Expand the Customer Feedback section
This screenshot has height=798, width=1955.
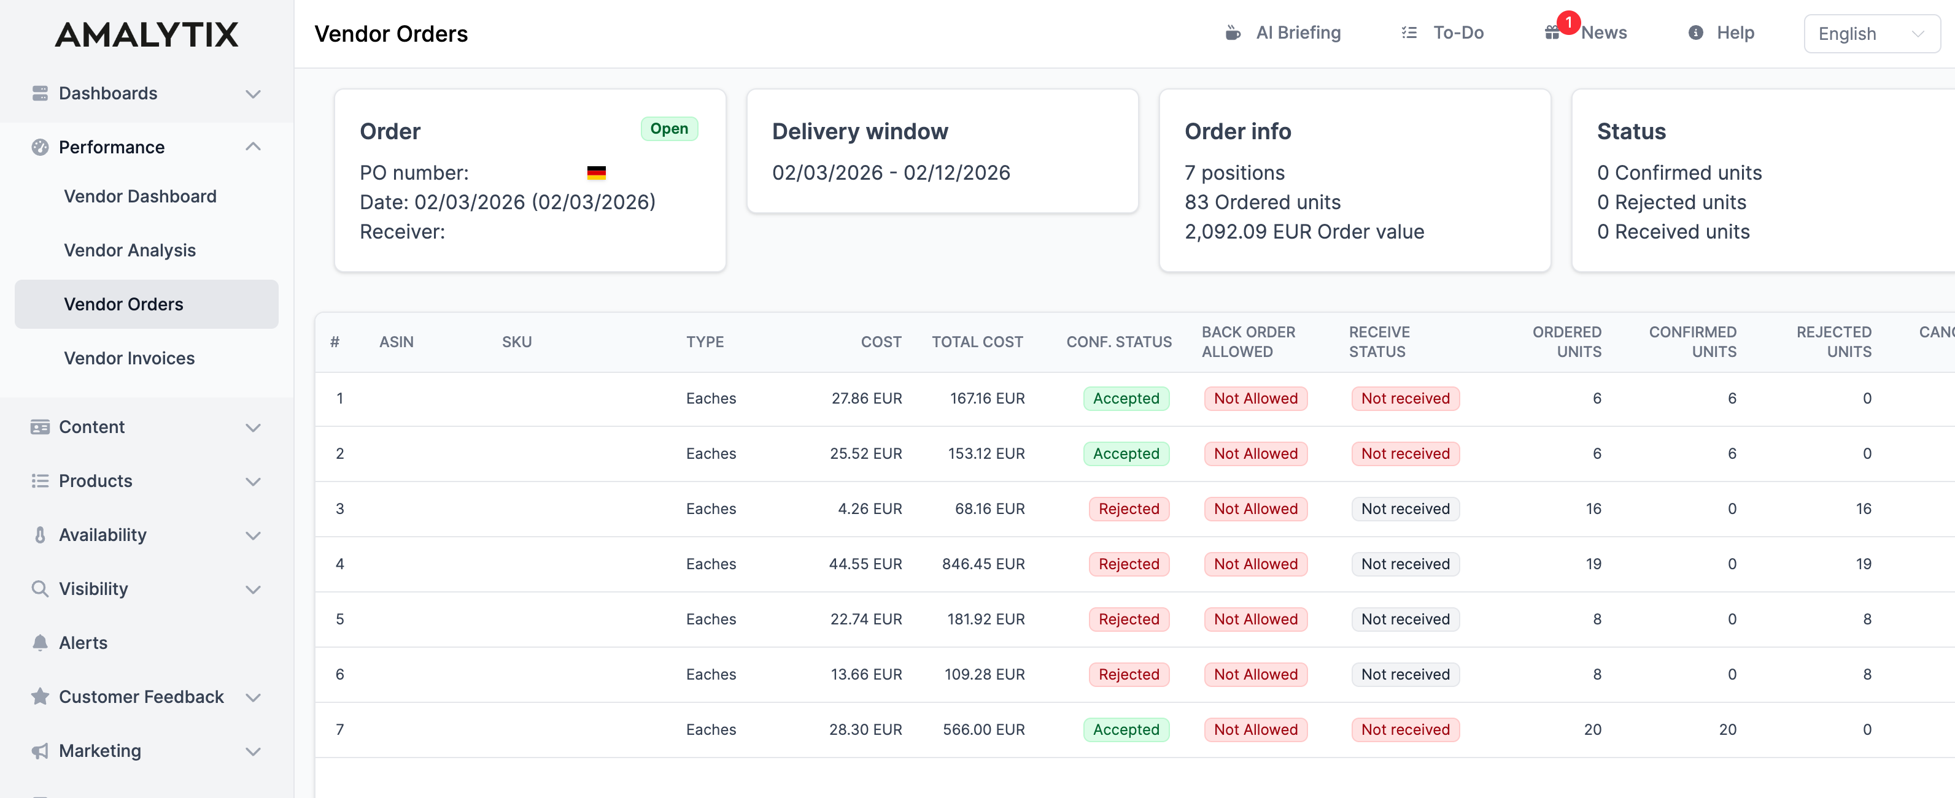pyautogui.click(x=254, y=697)
